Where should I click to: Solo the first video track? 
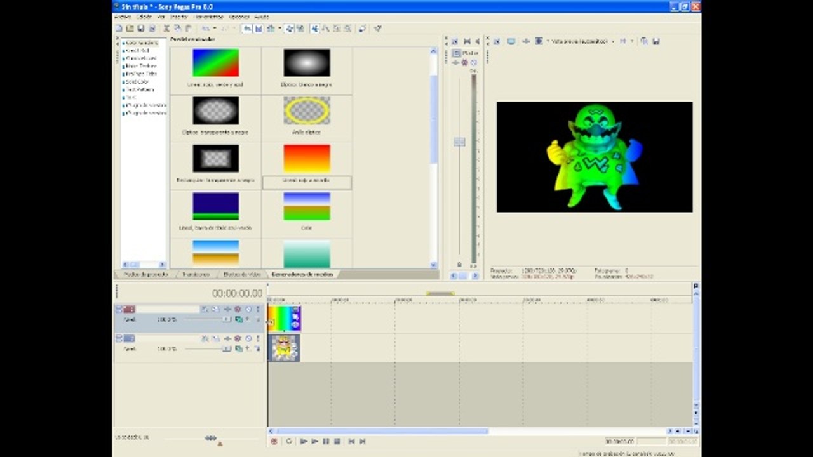(258, 309)
